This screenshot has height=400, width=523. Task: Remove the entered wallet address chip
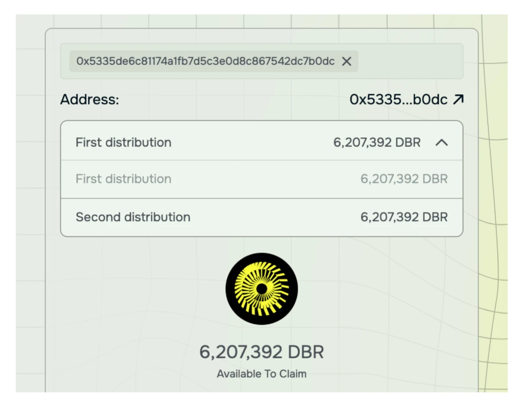[x=346, y=61]
